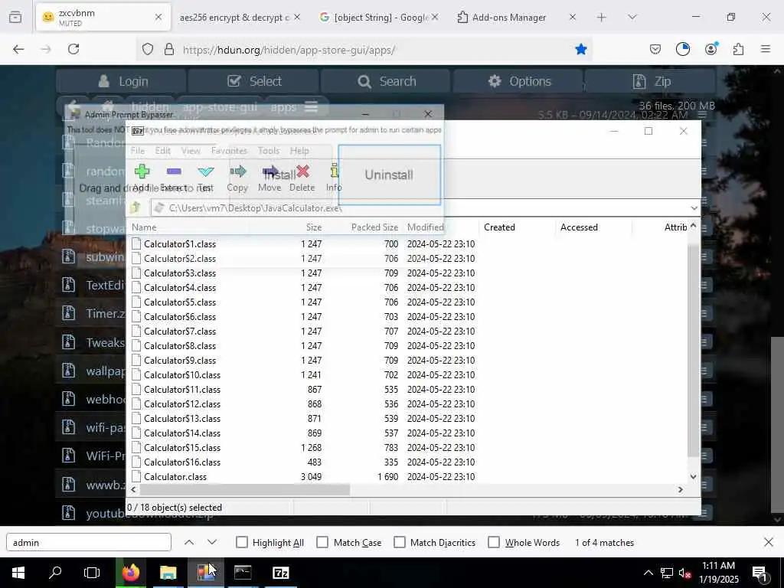Expand the 7-Zip path dropdown
Screen dimensions: 784x588
click(694, 208)
